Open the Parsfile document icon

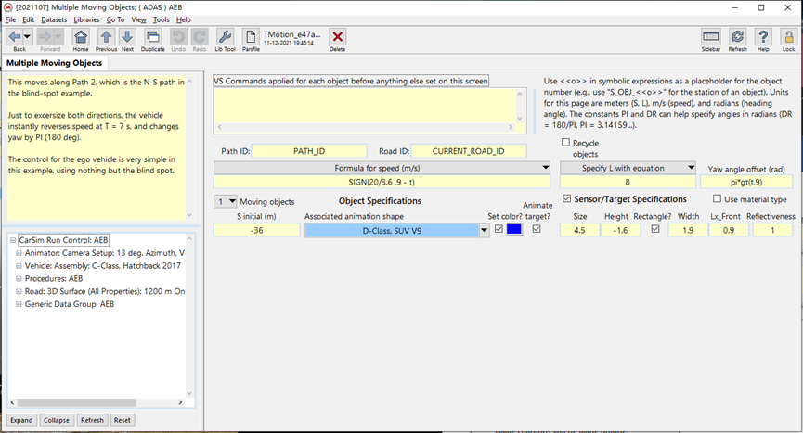tap(251, 37)
